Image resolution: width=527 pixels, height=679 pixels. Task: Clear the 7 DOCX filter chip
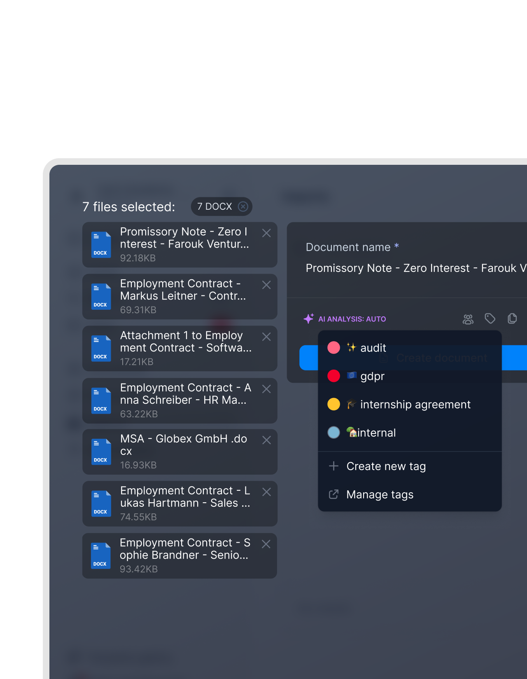pos(243,206)
